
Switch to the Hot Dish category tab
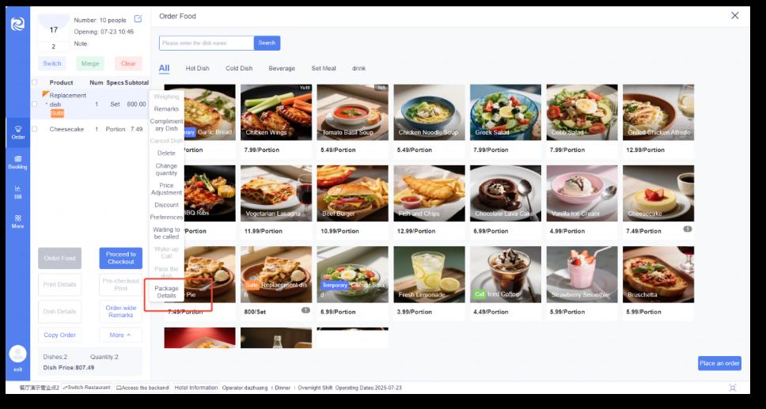click(197, 68)
